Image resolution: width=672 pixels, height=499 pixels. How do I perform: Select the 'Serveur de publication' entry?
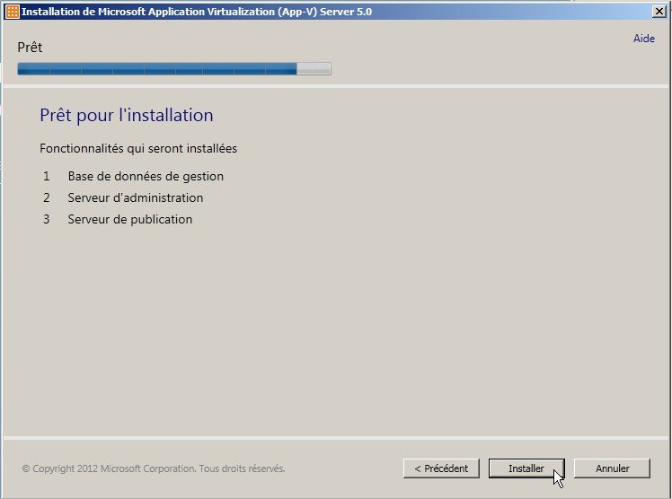click(x=129, y=219)
